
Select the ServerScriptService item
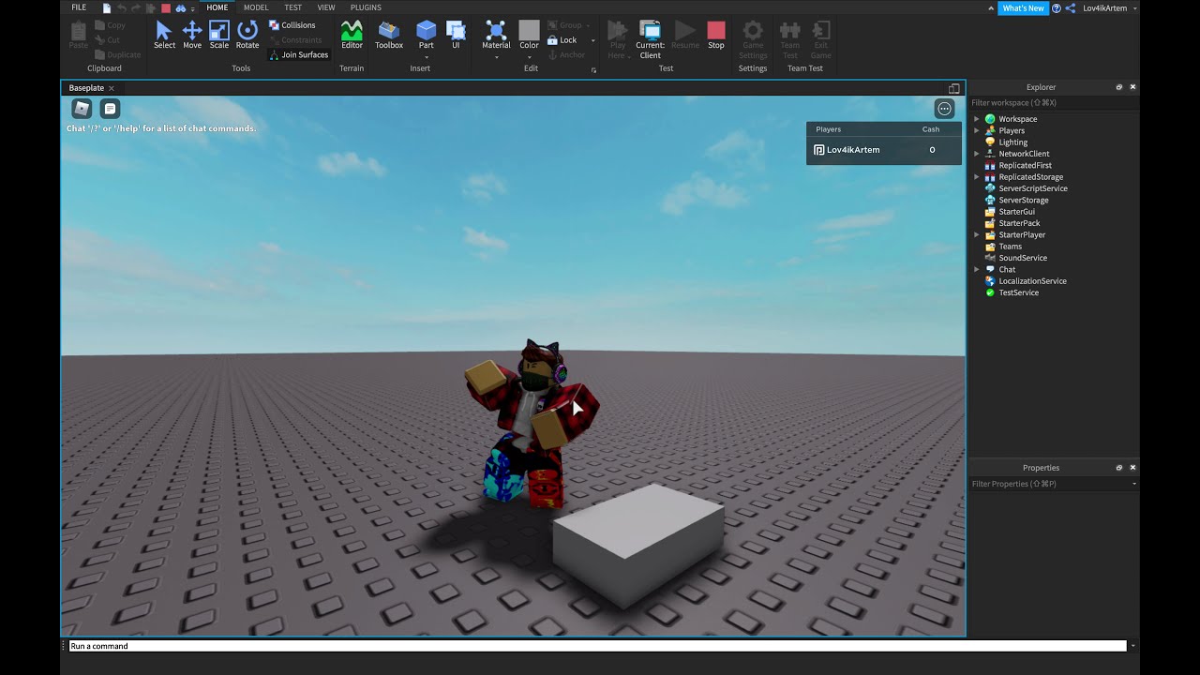(x=1033, y=188)
